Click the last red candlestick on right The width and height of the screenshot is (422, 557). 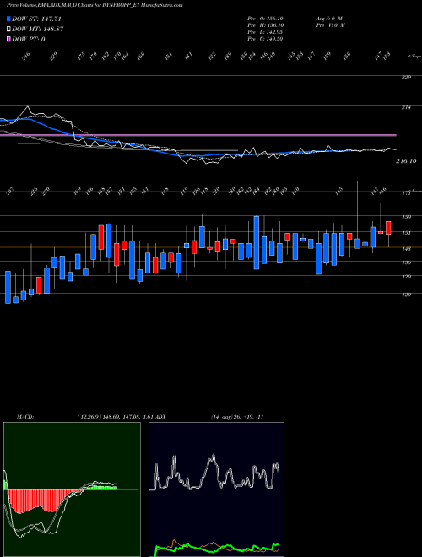388,228
